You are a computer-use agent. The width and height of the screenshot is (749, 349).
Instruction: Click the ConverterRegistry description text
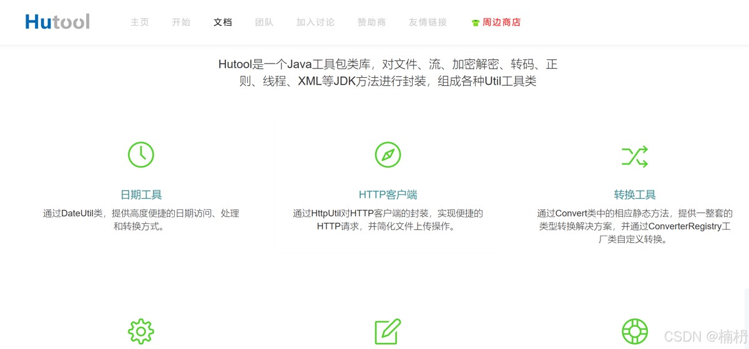[x=635, y=226]
